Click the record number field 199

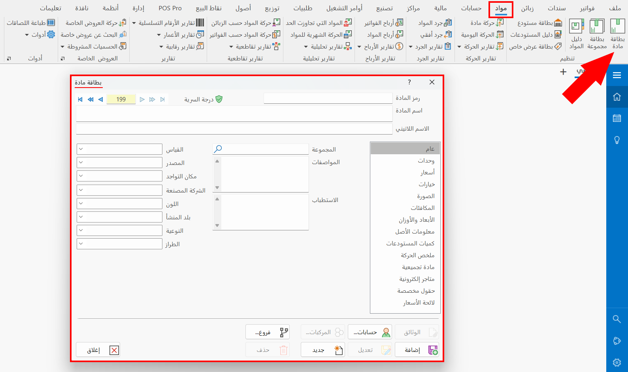(x=121, y=99)
